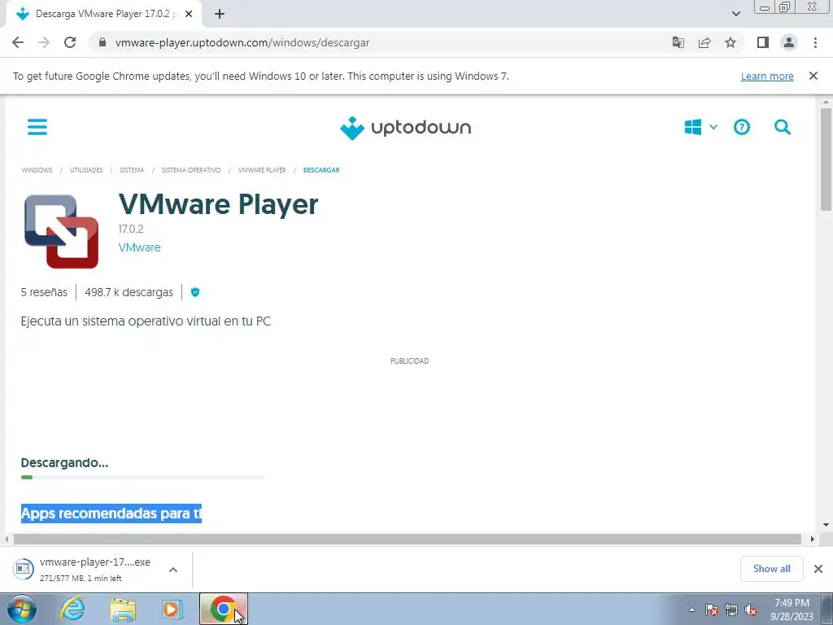Close the downloads shelf

click(x=818, y=569)
